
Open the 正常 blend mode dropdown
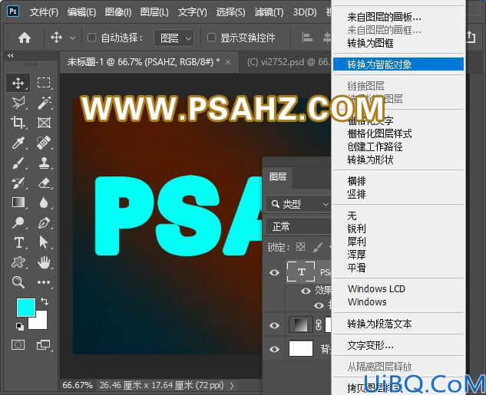pos(298,226)
